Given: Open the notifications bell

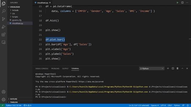Looking at the screenshot, I should (x=188, y=105).
